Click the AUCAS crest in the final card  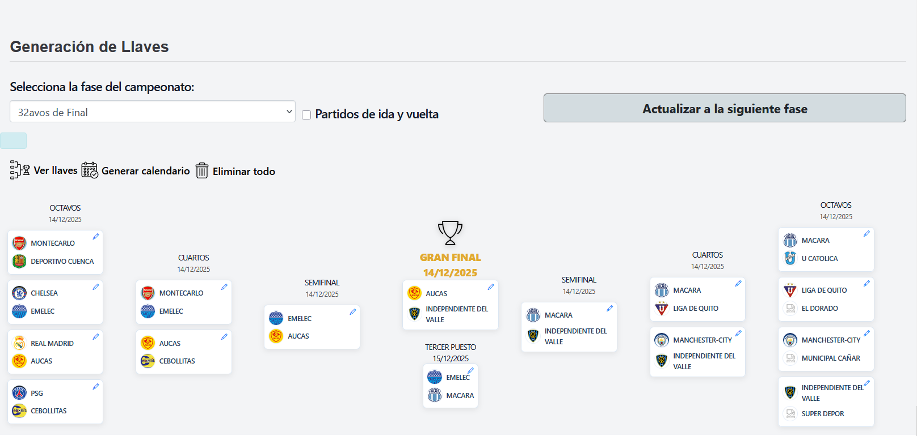click(x=413, y=293)
